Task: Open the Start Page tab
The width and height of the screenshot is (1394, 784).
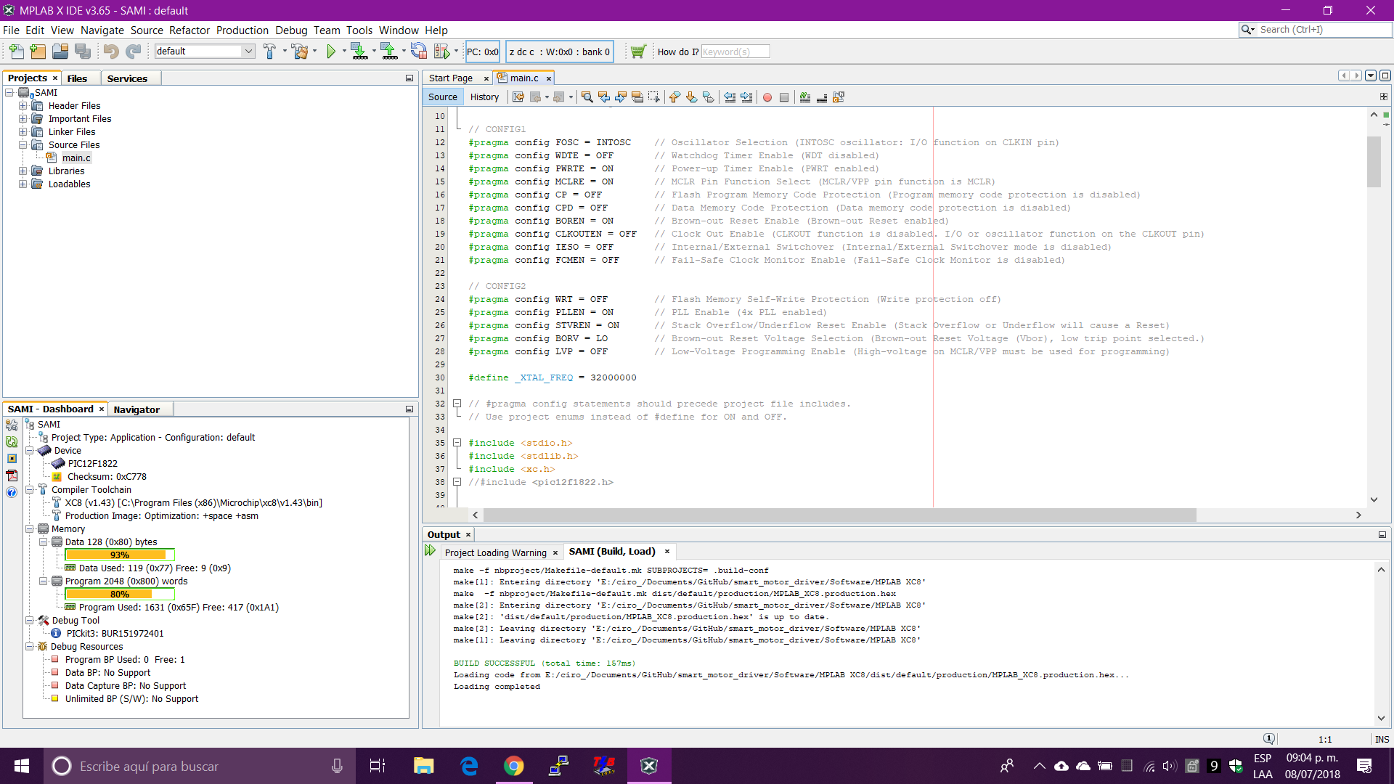Action: [x=451, y=78]
